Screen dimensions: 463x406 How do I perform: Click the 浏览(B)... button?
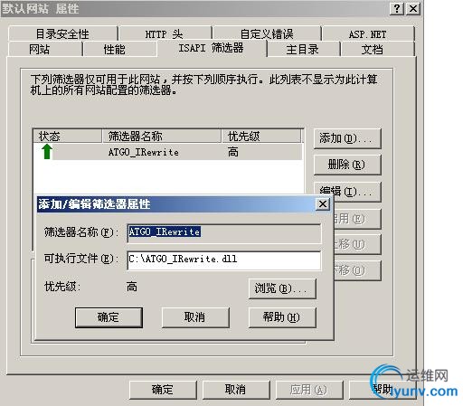tap(282, 288)
